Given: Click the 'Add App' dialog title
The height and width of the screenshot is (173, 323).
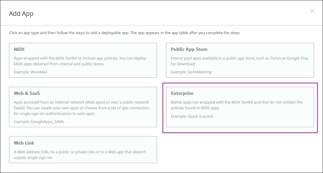Looking at the screenshot, I should point(21,14).
